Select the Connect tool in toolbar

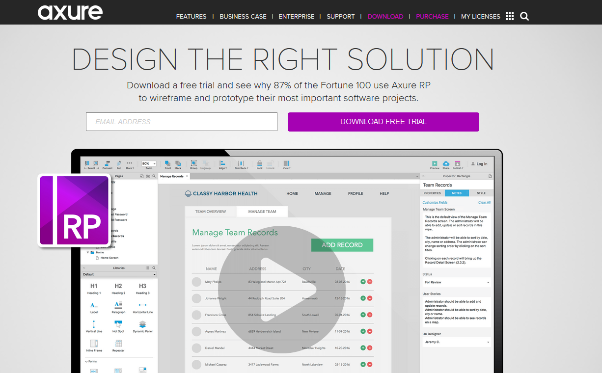[107, 164]
